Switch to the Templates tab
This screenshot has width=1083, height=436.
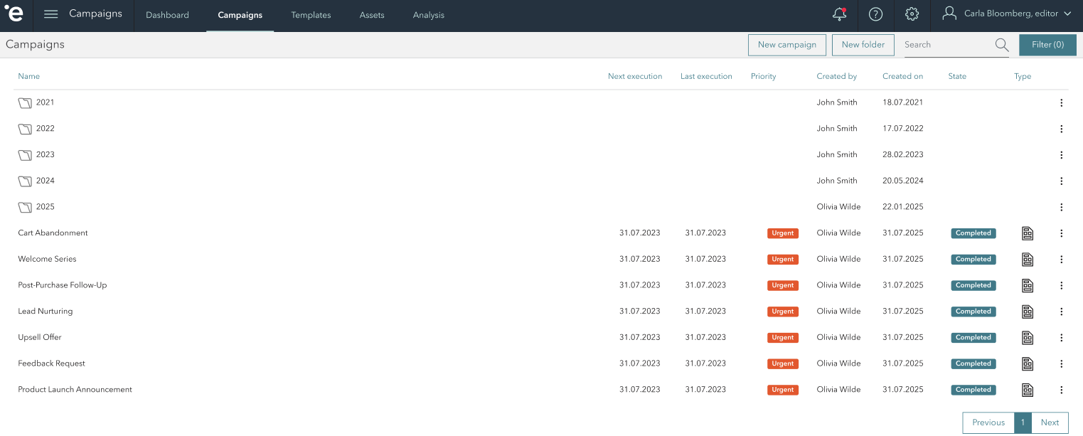coord(311,15)
